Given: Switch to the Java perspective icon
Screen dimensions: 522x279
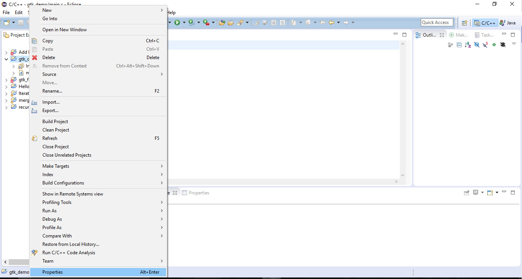Looking at the screenshot, I should pos(508,22).
